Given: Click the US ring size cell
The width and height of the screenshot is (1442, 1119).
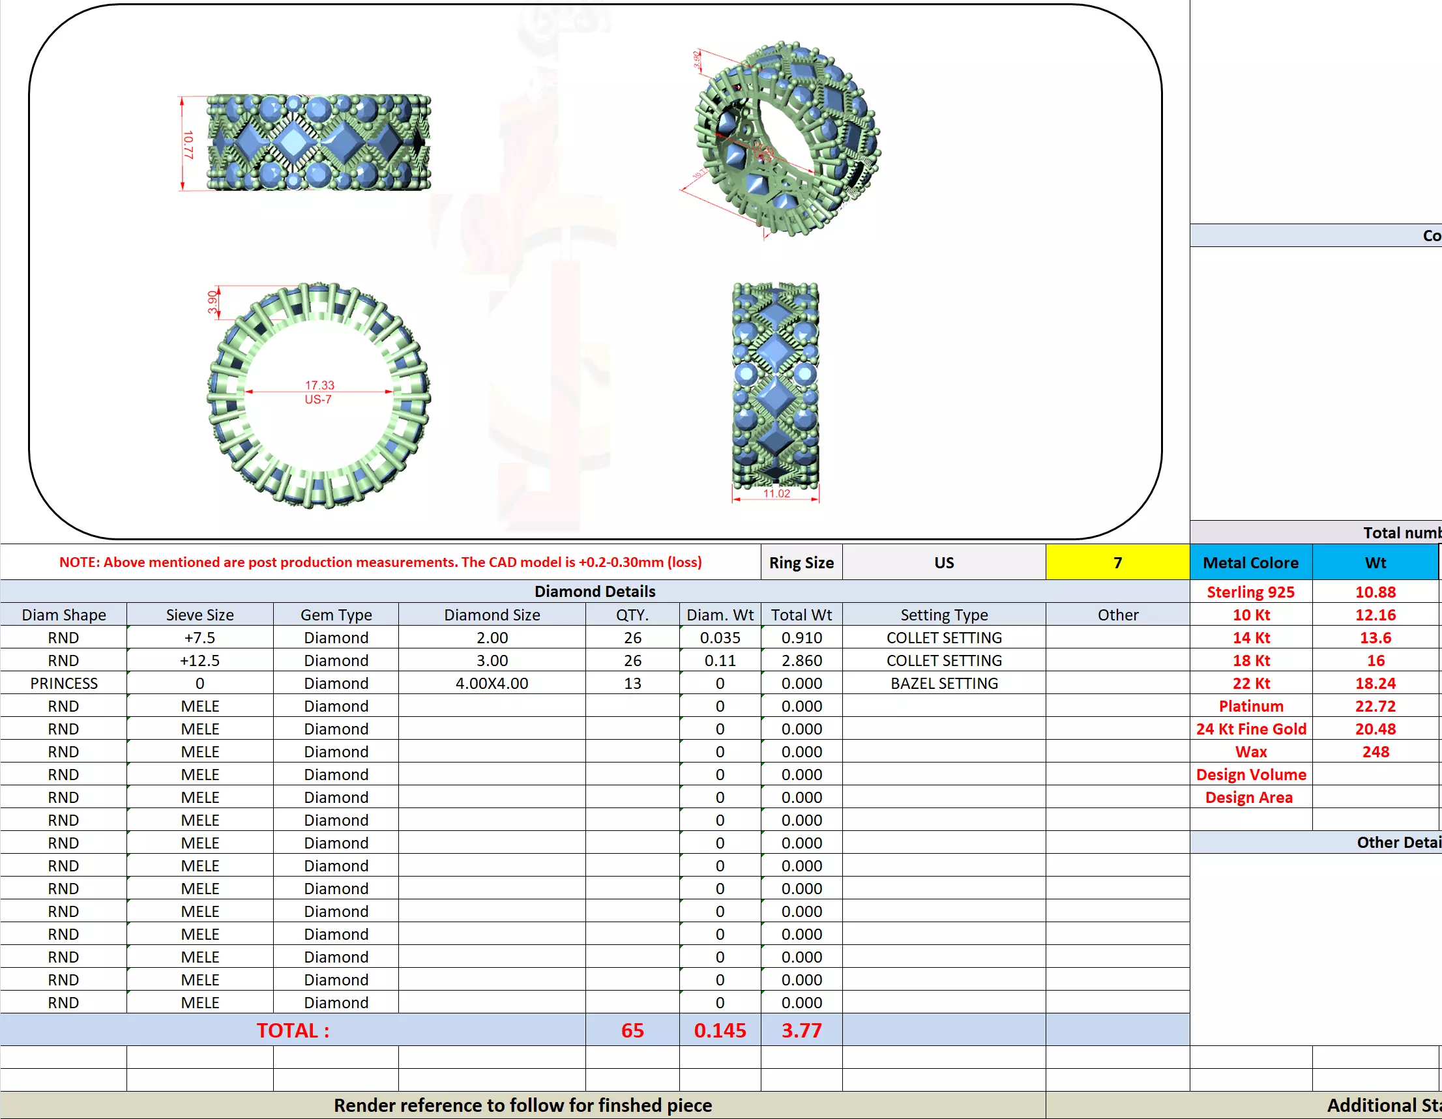Looking at the screenshot, I should [x=943, y=562].
